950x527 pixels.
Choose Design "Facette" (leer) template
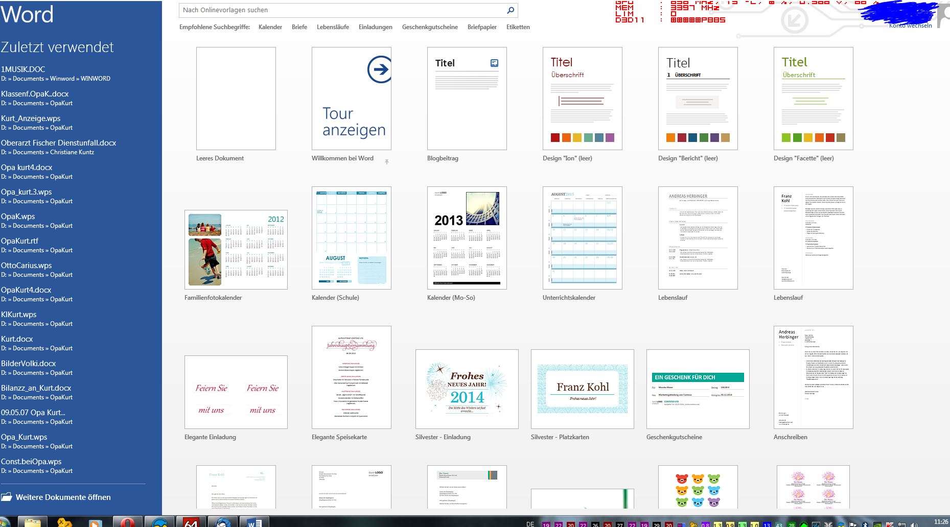(814, 99)
